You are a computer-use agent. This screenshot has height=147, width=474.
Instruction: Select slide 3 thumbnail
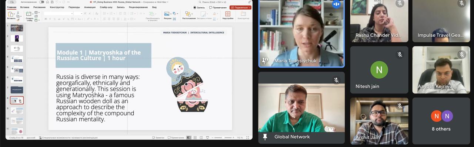coord(17,49)
